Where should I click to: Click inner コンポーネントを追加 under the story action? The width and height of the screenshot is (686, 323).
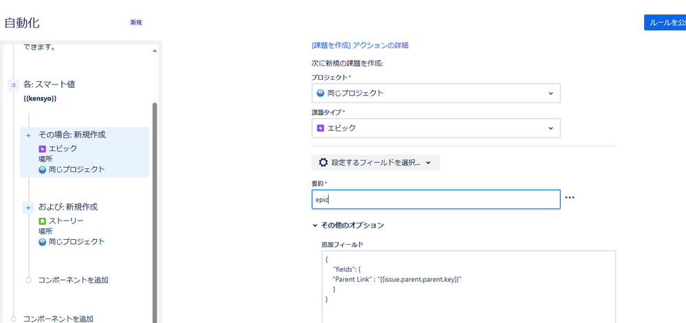tap(73, 280)
